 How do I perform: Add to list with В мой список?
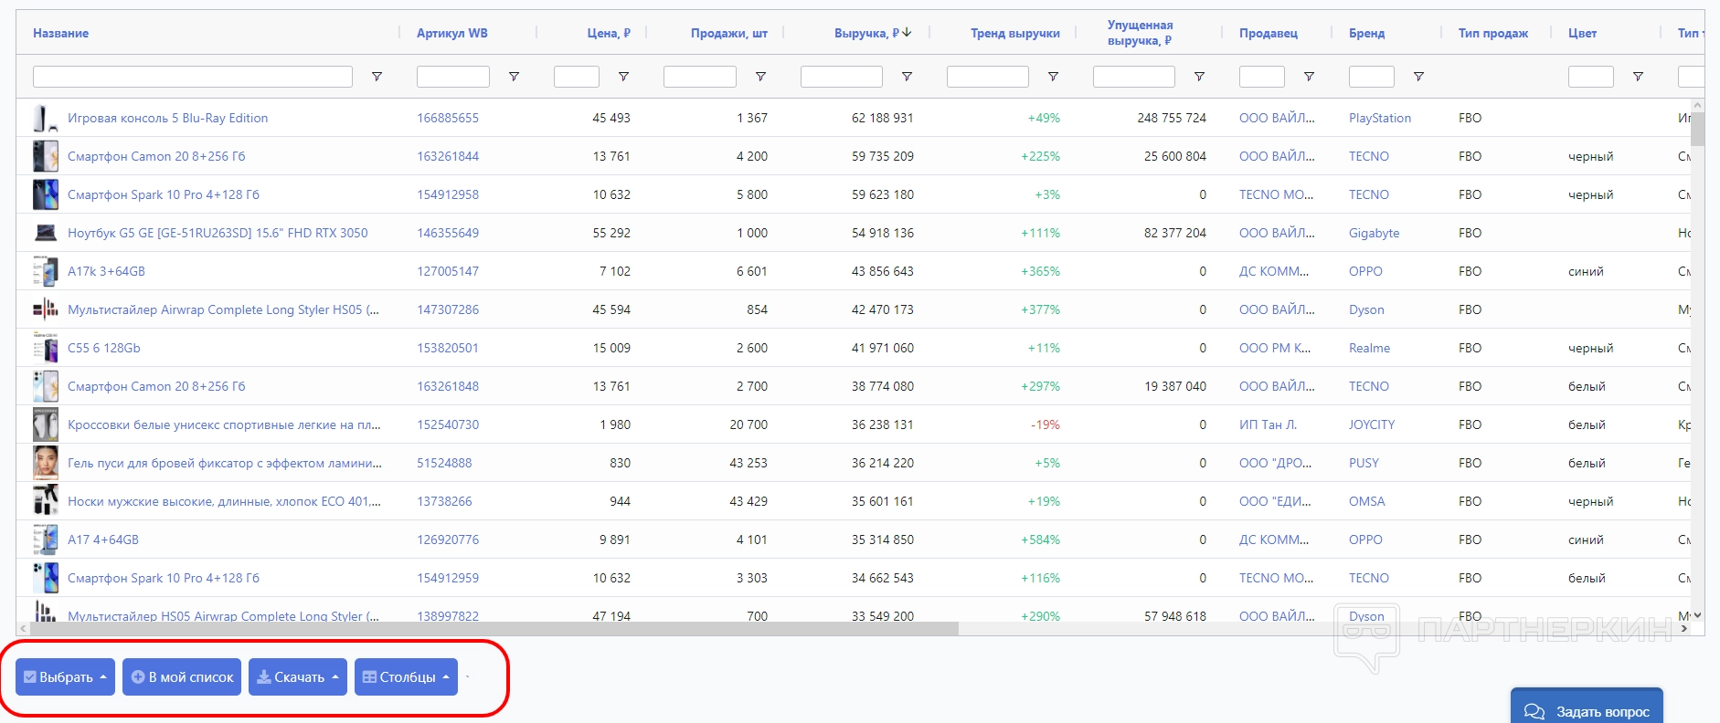pos(182,677)
